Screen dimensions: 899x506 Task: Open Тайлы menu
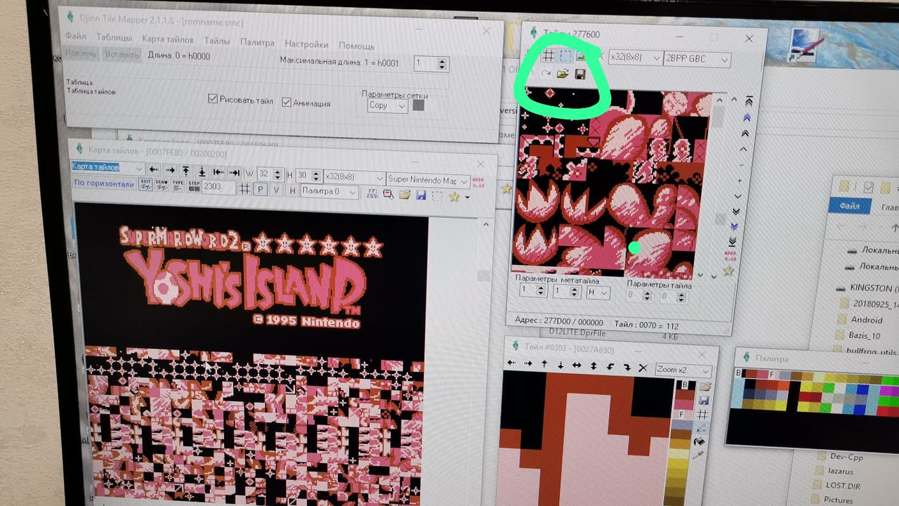[217, 41]
